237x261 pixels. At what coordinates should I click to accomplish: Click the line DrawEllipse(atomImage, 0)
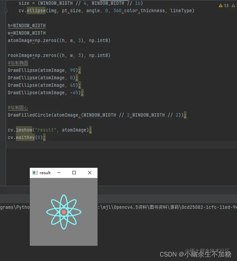43,78
